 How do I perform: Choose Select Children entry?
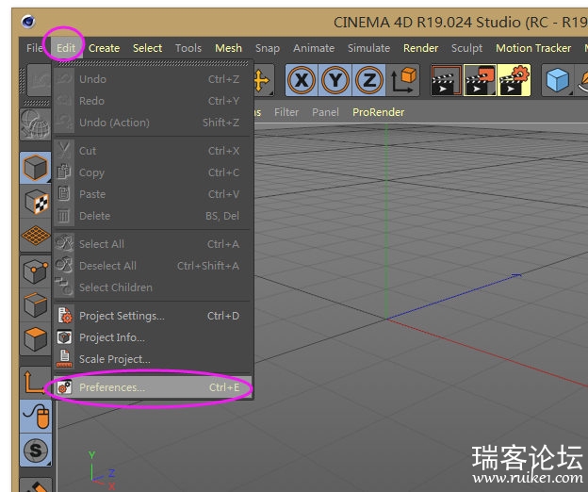pyautogui.click(x=153, y=287)
